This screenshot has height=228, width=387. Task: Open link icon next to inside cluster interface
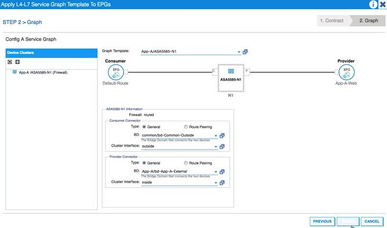(x=222, y=183)
